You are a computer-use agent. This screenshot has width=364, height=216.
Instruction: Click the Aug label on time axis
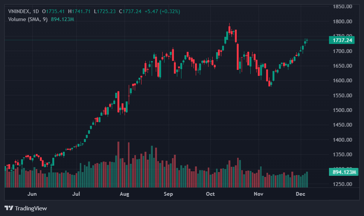coord(124,194)
